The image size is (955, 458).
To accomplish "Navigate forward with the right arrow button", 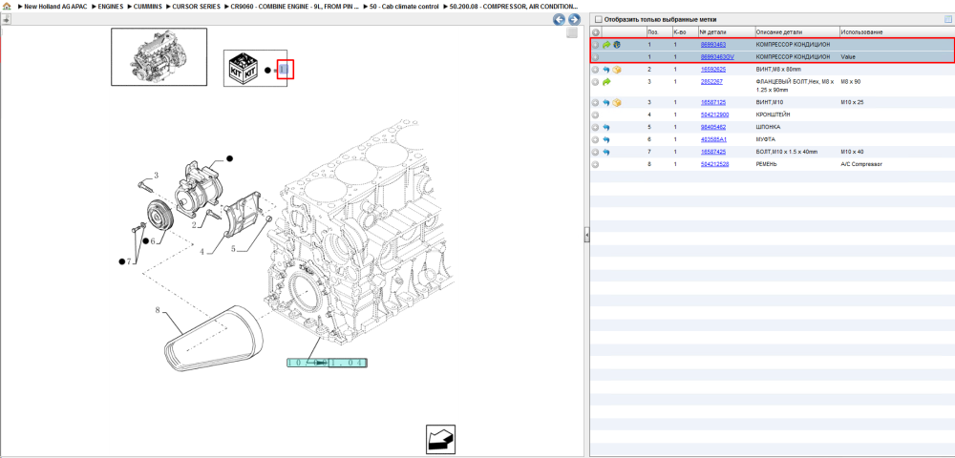I will [x=573, y=19].
